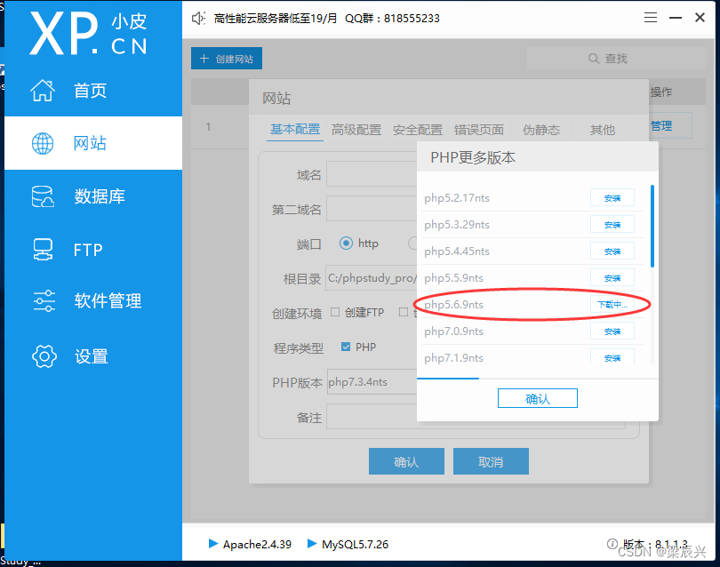Open the 数据库 database section
720x567 pixels.
[93, 196]
